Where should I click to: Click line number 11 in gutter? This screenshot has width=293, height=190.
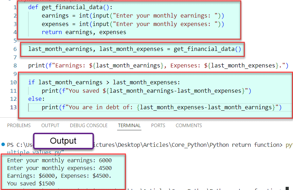click(13, 91)
